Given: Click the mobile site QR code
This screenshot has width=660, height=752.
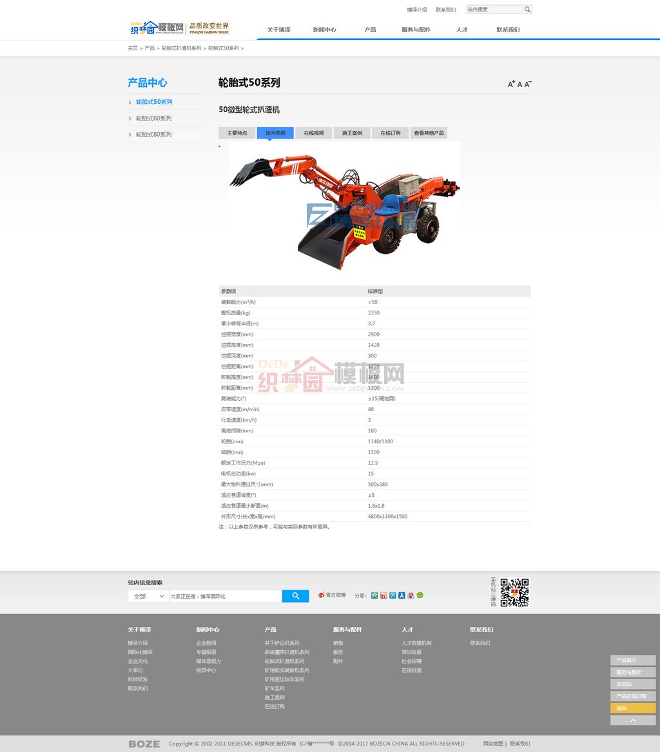Looking at the screenshot, I should [514, 592].
